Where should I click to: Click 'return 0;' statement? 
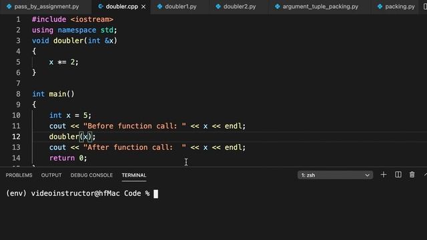tap(68, 158)
